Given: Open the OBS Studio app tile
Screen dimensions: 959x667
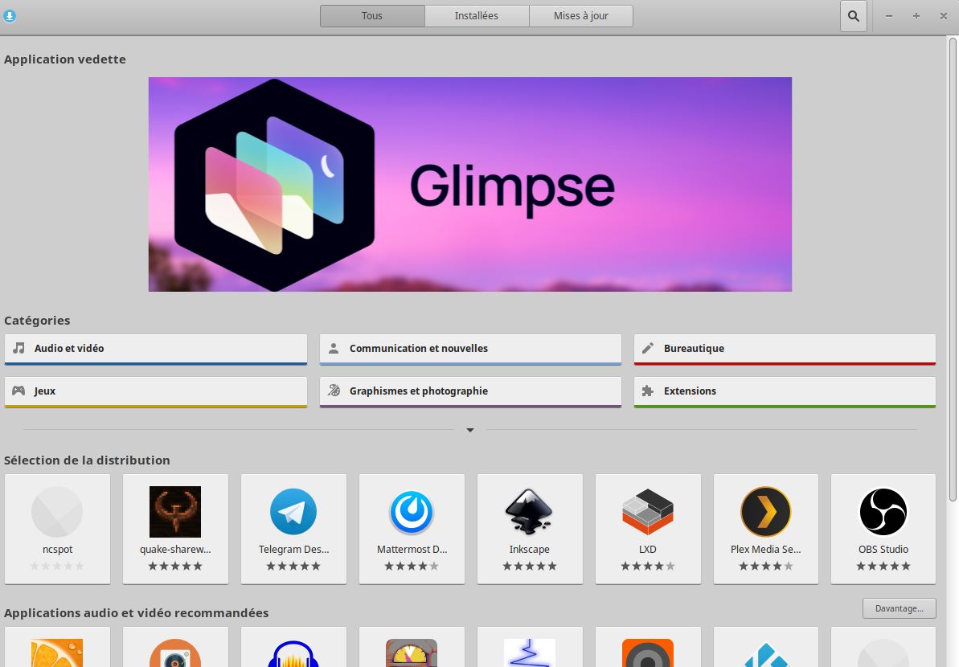Looking at the screenshot, I should 883,529.
